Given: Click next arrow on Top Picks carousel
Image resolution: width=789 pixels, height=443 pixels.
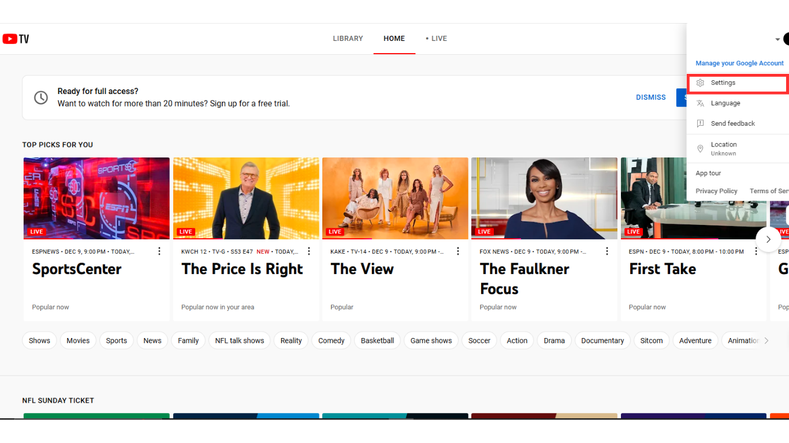Looking at the screenshot, I should 768,239.
